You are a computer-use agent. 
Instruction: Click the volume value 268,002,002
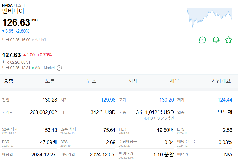pos(44,112)
